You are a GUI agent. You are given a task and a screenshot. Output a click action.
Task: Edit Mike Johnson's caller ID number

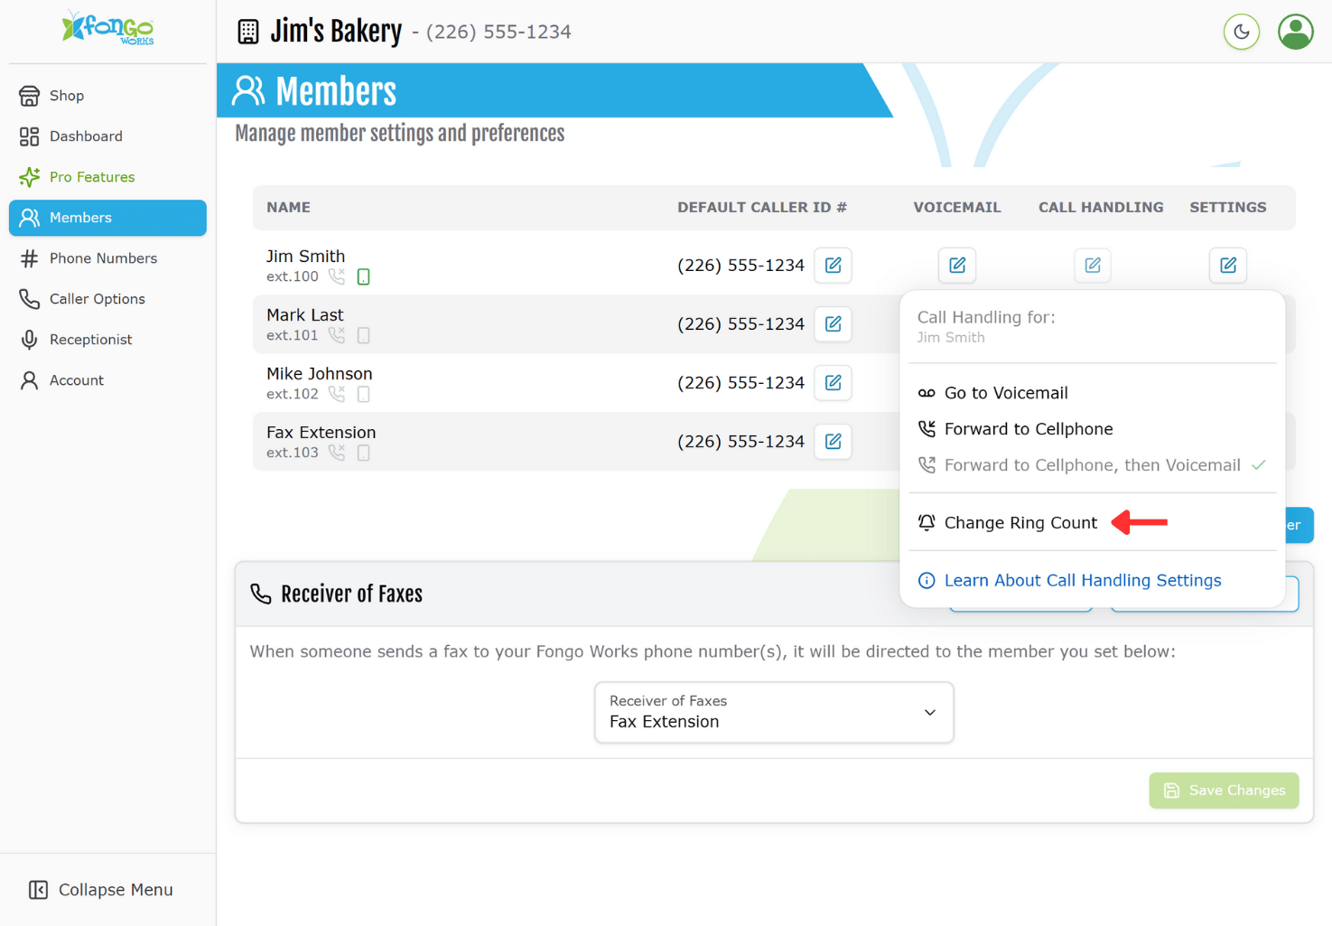[833, 383]
